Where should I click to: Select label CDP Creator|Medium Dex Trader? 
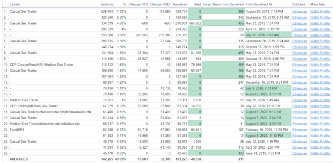point(34,106)
